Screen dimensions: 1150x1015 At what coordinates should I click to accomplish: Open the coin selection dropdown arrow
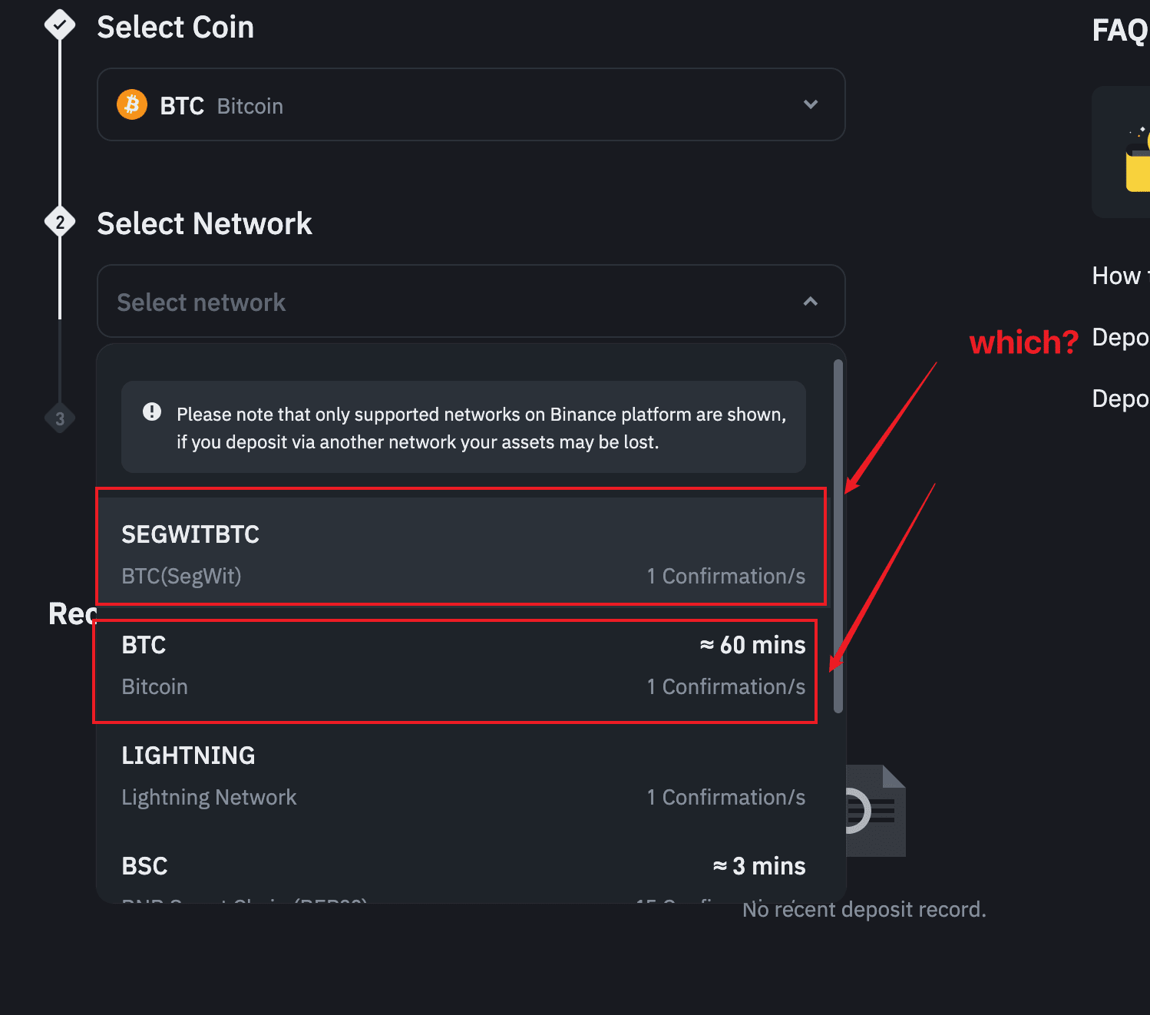(x=811, y=104)
